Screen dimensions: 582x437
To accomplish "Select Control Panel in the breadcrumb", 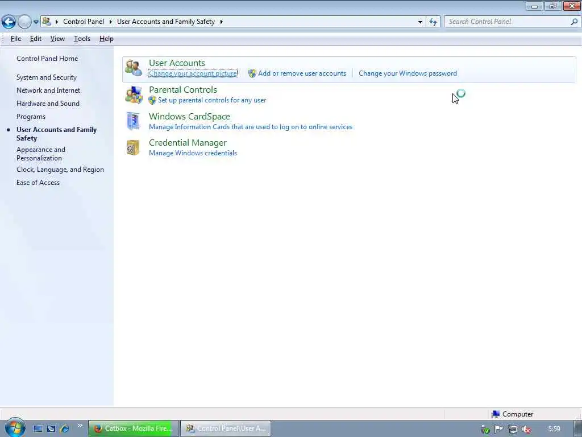I will 84,22.
